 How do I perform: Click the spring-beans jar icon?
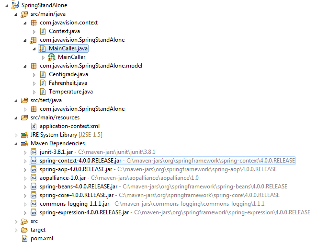(x=34, y=187)
